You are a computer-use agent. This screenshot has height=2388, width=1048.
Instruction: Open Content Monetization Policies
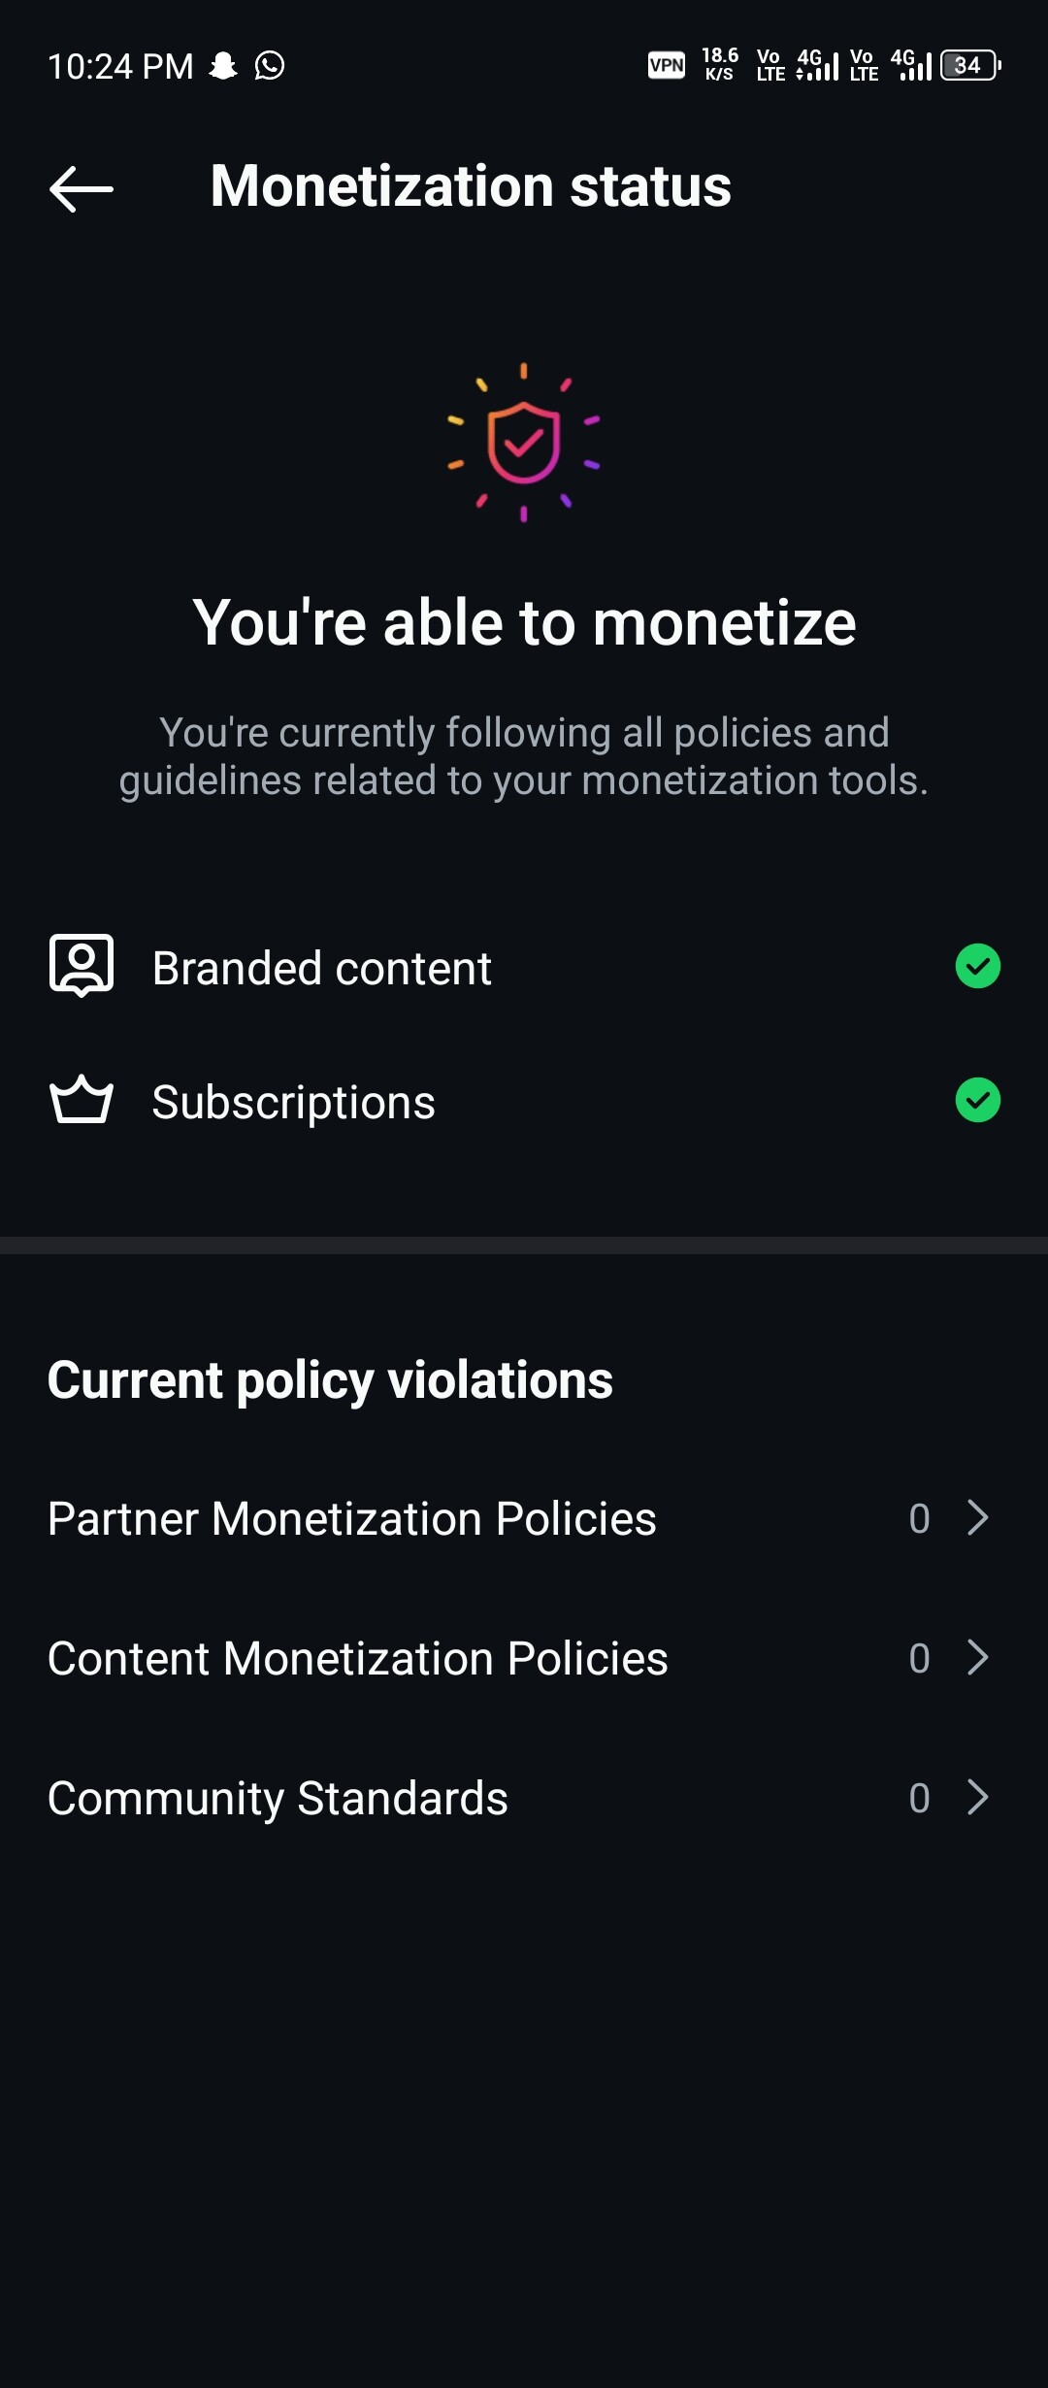click(x=358, y=1658)
